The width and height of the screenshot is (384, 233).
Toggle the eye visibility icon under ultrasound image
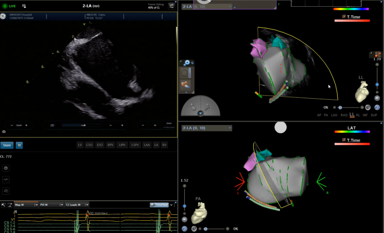pyautogui.click(x=4, y=132)
